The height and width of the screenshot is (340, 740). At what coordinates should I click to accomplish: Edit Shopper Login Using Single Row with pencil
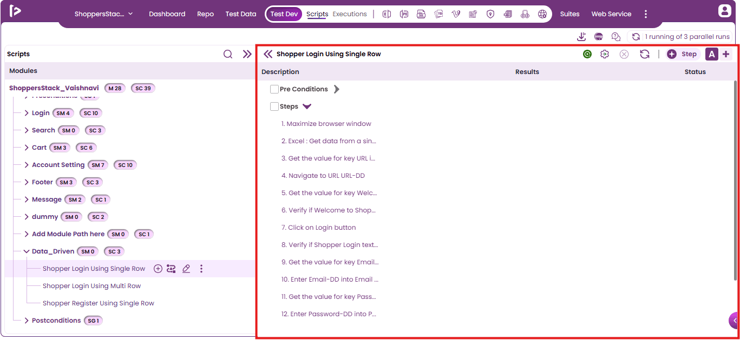pyautogui.click(x=186, y=269)
